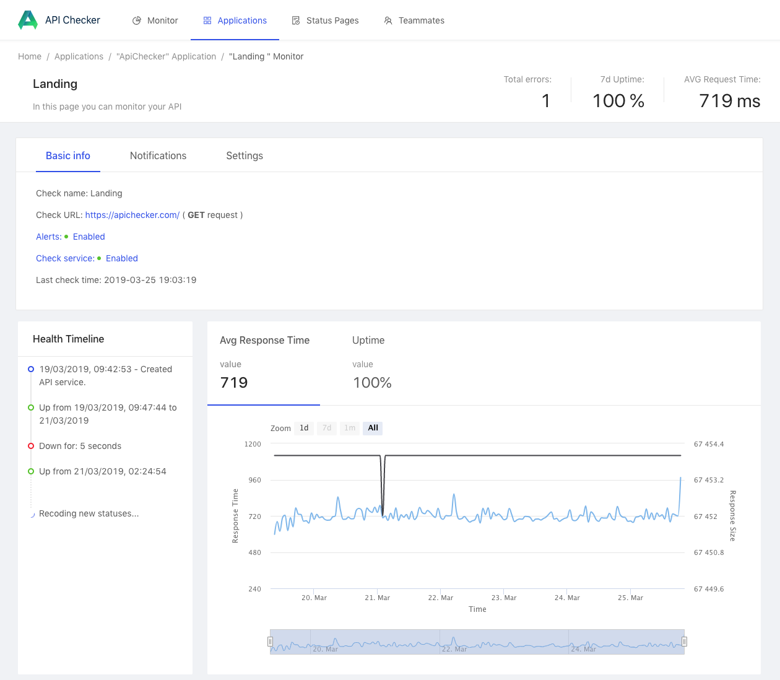Click the Applications grid icon

coord(207,20)
